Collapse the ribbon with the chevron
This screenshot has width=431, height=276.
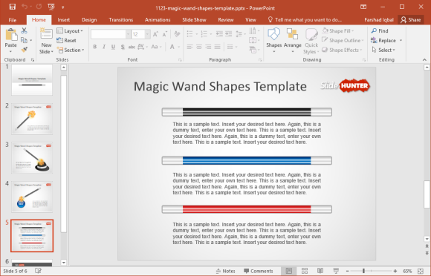click(x=424, y=60)
